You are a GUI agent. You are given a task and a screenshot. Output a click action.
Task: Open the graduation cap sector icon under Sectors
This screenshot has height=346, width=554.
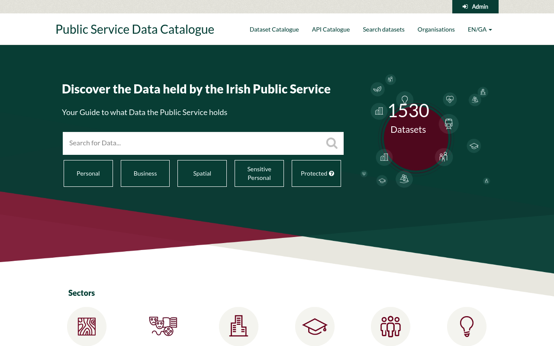(315, 327)
